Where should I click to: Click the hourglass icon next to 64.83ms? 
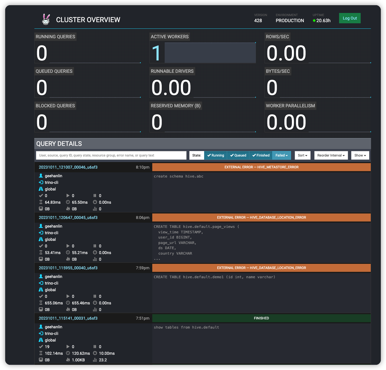41,202
